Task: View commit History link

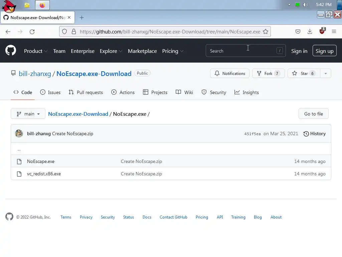Action: coord(315,134)
